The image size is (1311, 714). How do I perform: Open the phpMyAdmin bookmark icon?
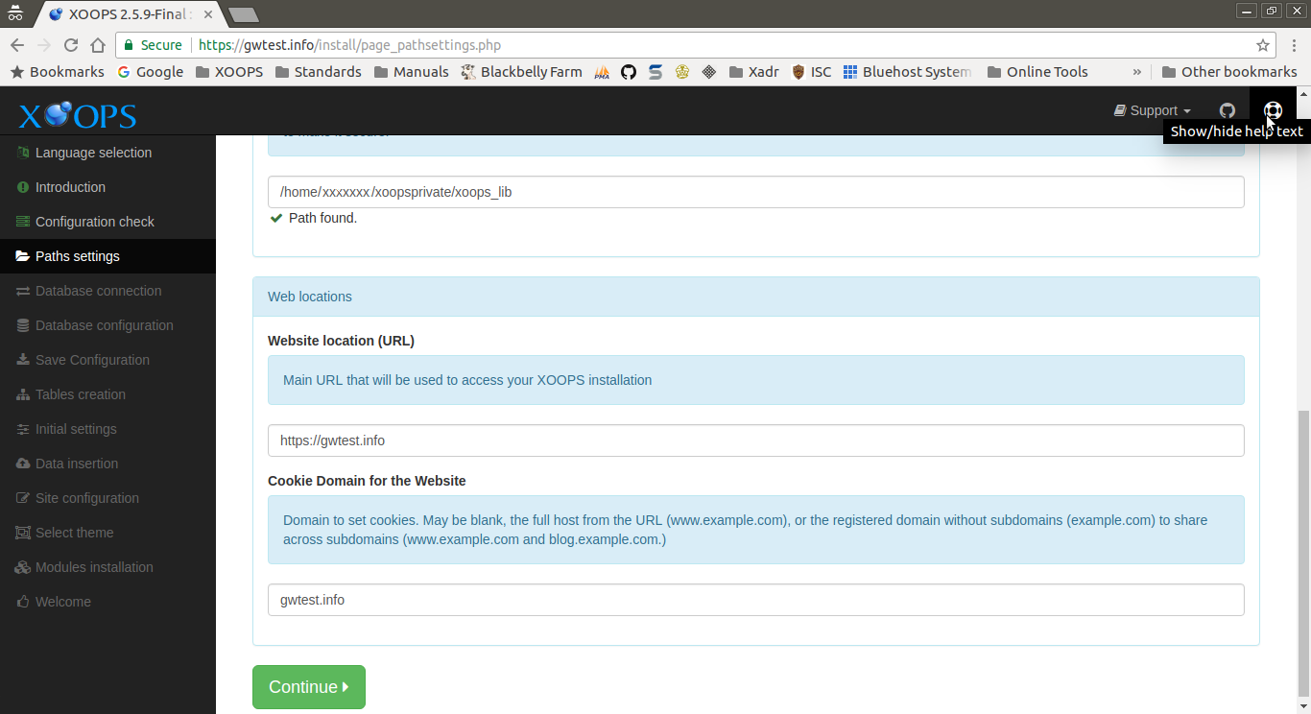[x=602, y=72]
